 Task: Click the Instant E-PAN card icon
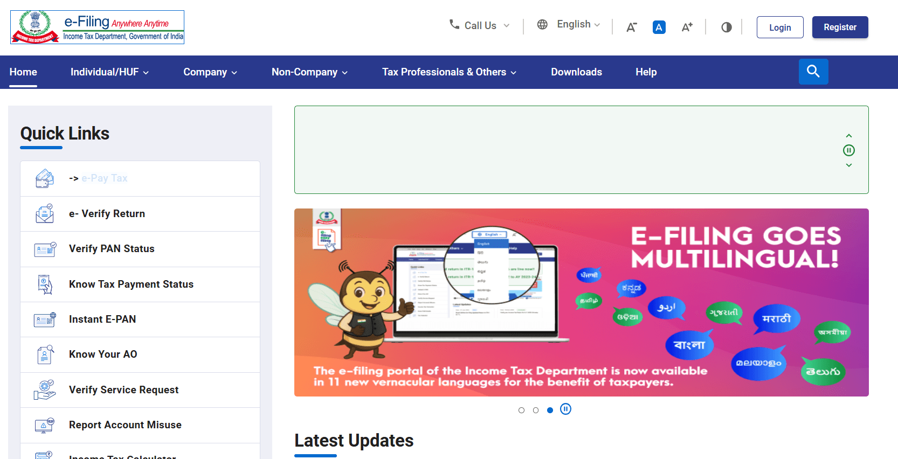pyautogui.click(x=45, y=319)
